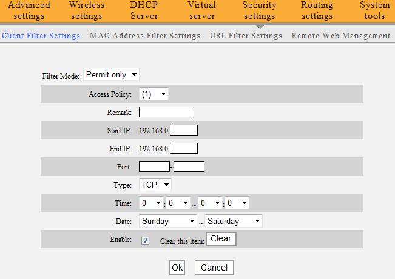Click the Start IP last octet field

pyautogui.click(x=184, y=130)
